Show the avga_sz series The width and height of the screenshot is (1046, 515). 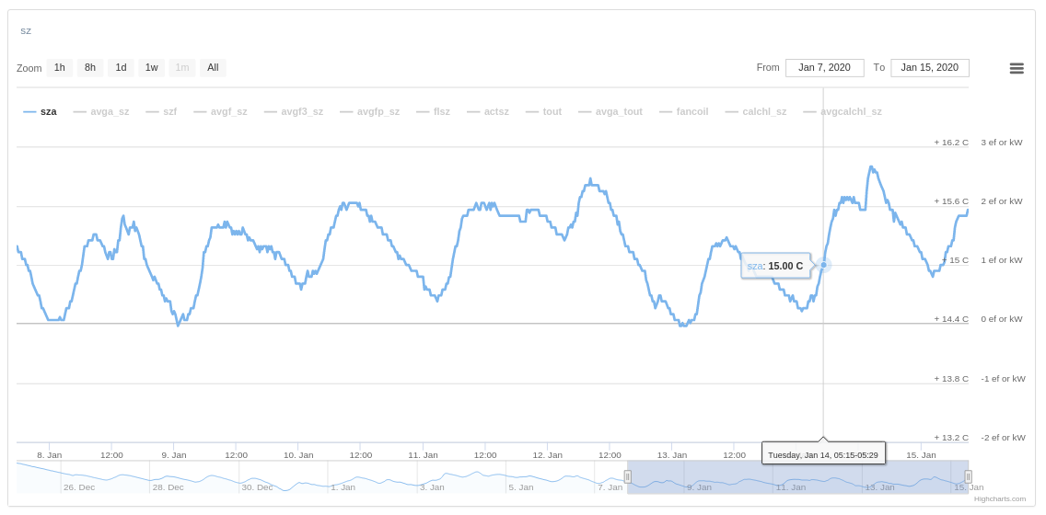point(101,112)
